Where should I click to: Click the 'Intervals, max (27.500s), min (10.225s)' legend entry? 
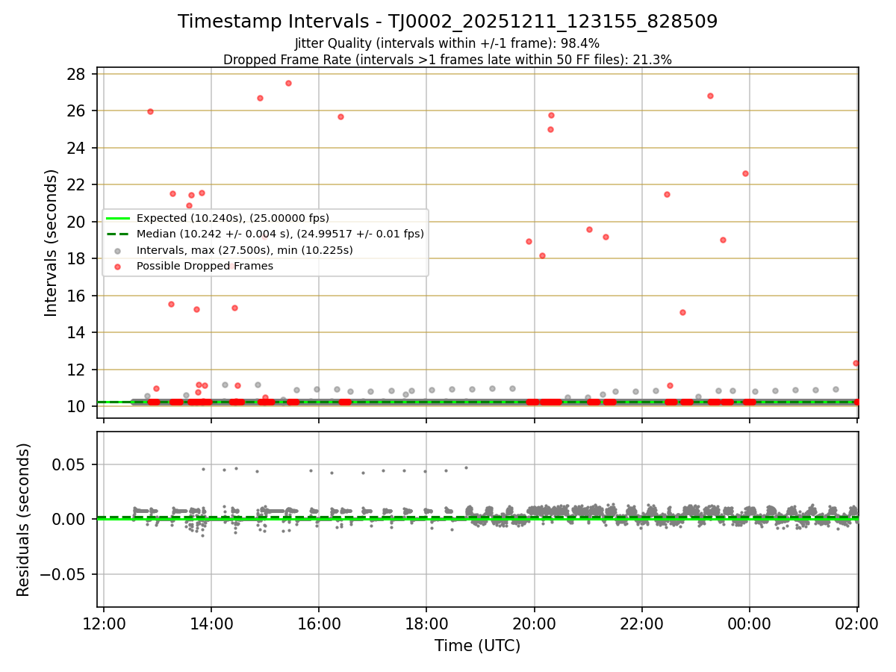245,250
